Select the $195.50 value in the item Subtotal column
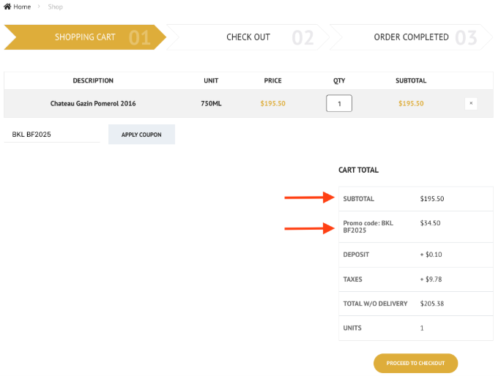501x376 pixels. (411, 103)
